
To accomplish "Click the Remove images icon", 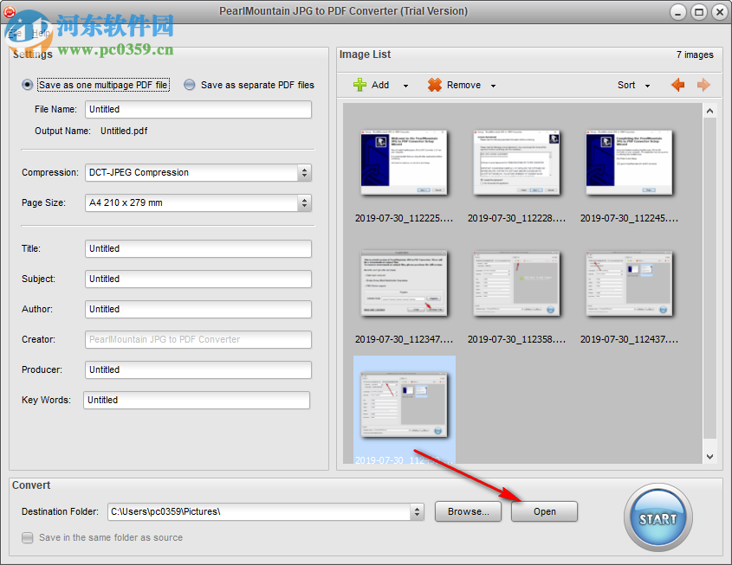I will pyautogui.click(x=433, y=85).
